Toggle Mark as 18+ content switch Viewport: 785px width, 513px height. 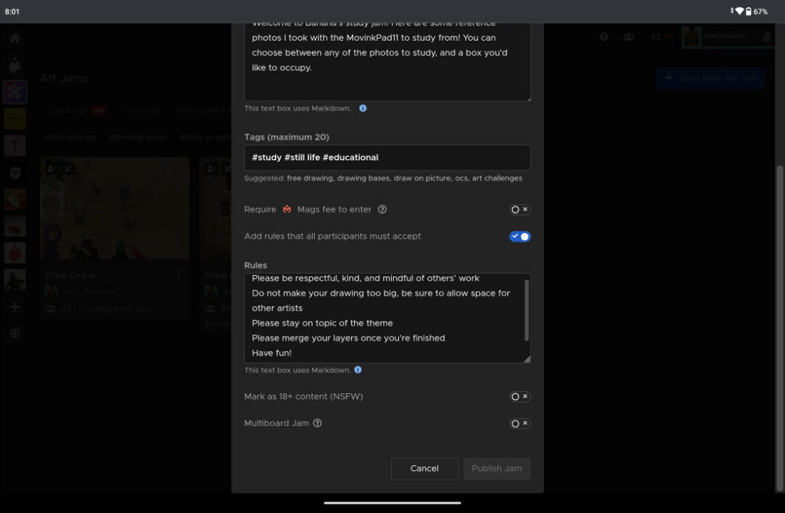[x=520, y=396]
